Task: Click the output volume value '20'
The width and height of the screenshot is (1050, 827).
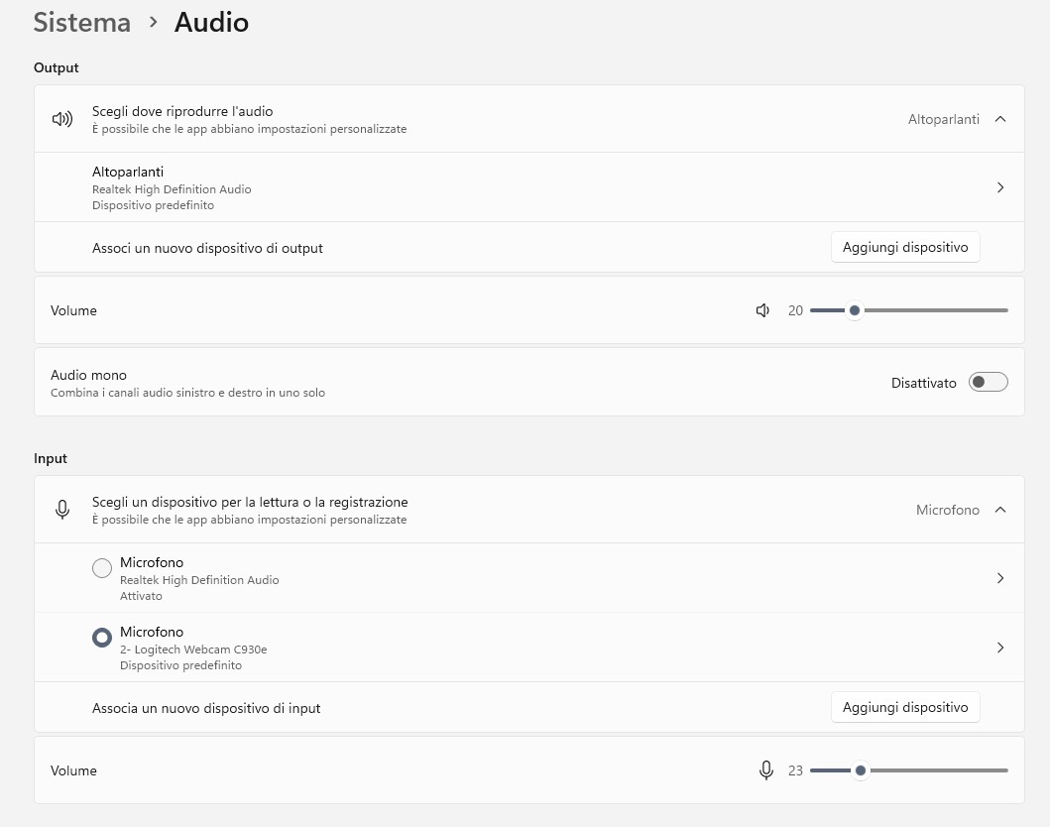Action: point(795,310)
